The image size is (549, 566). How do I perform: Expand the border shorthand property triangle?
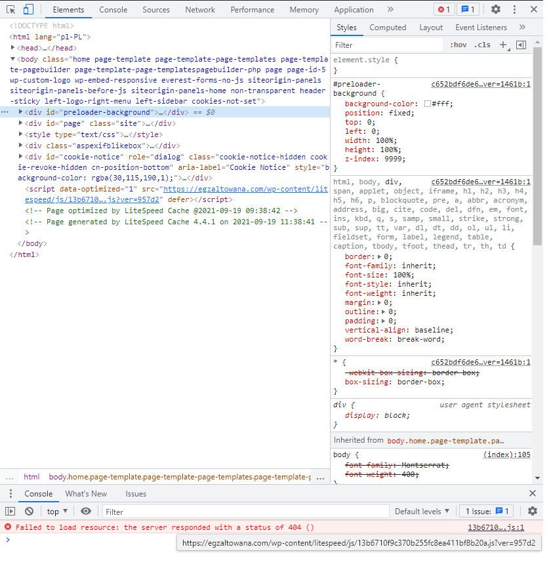pos(379,256)
